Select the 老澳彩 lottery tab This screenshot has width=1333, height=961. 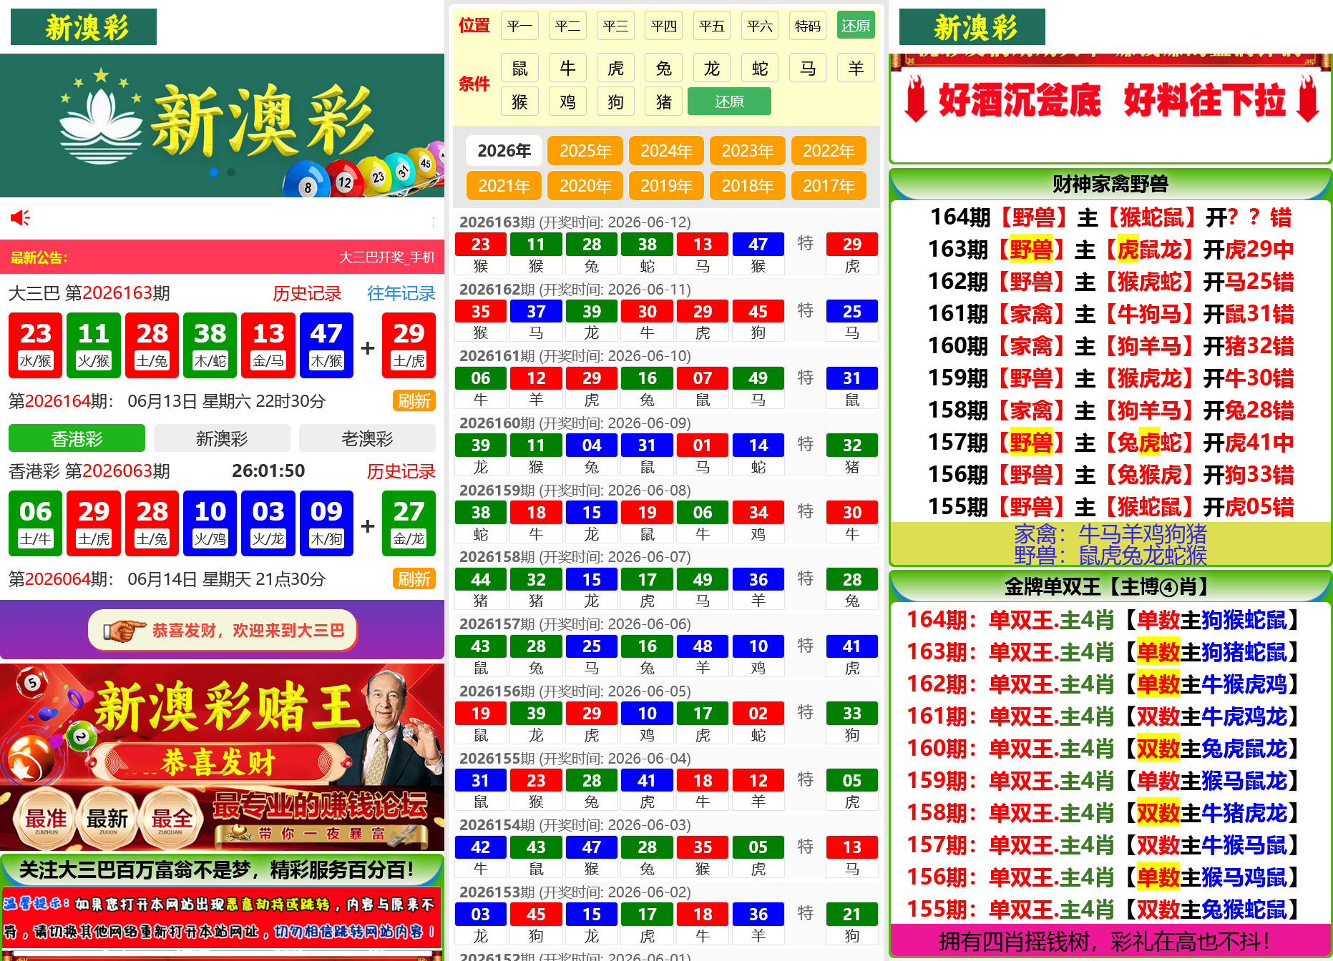click(x=367, y=438)
